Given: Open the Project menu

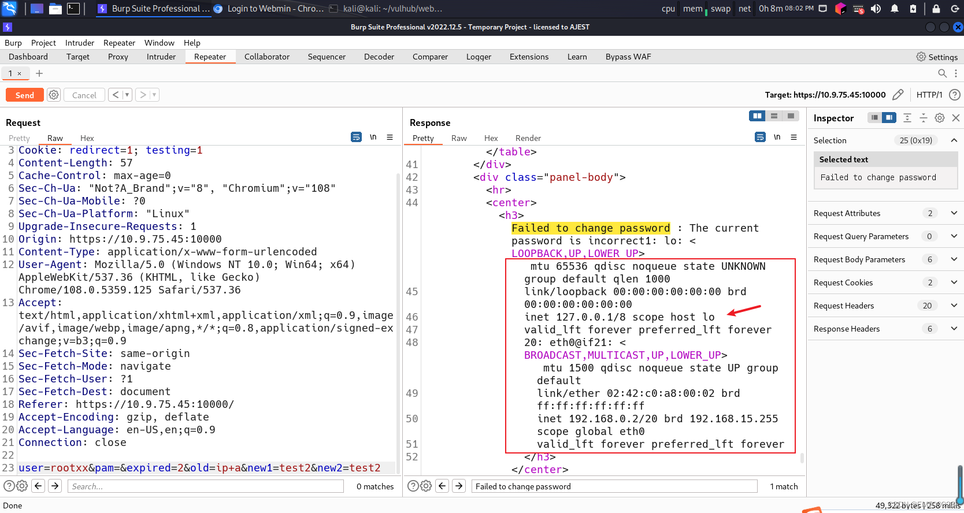Looking at the screenshot, I should tap(43, 43).
